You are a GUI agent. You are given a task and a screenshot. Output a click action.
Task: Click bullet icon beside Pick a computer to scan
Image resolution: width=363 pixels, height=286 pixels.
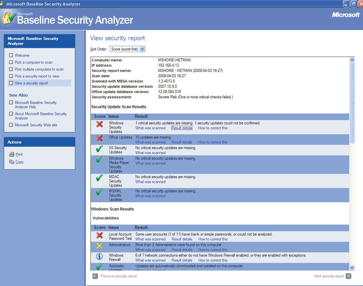point(11,62)
